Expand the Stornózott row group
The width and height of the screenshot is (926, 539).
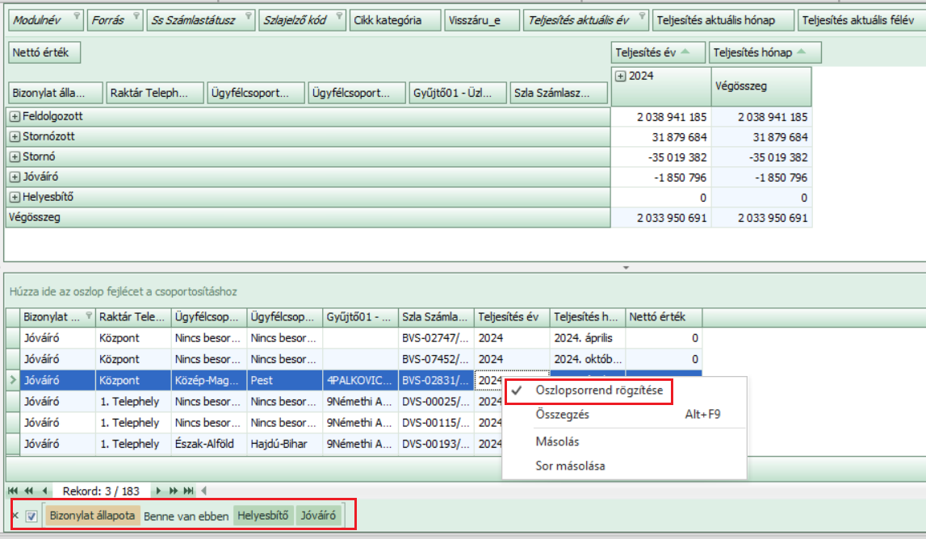coord(15,137)
